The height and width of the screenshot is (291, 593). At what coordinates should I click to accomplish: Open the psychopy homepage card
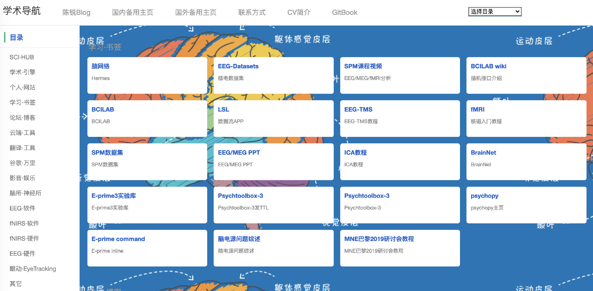point(526,205)
